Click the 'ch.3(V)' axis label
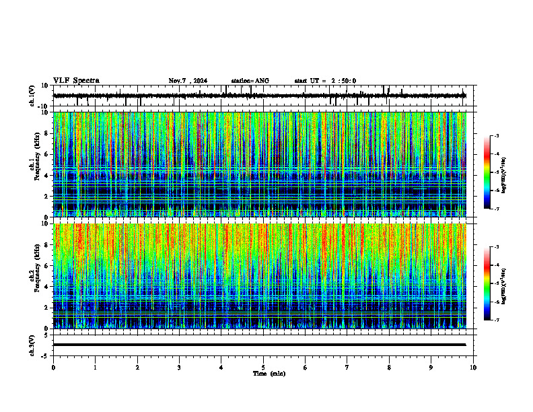The height and width of the screenshot is (412, 533). coord(32,346)
